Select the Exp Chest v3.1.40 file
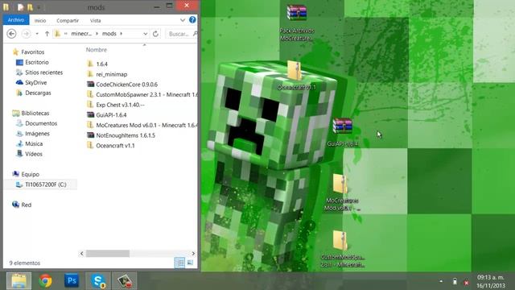Image resolution: width=515 pixels, height=290 pixels. pos(120,105)
